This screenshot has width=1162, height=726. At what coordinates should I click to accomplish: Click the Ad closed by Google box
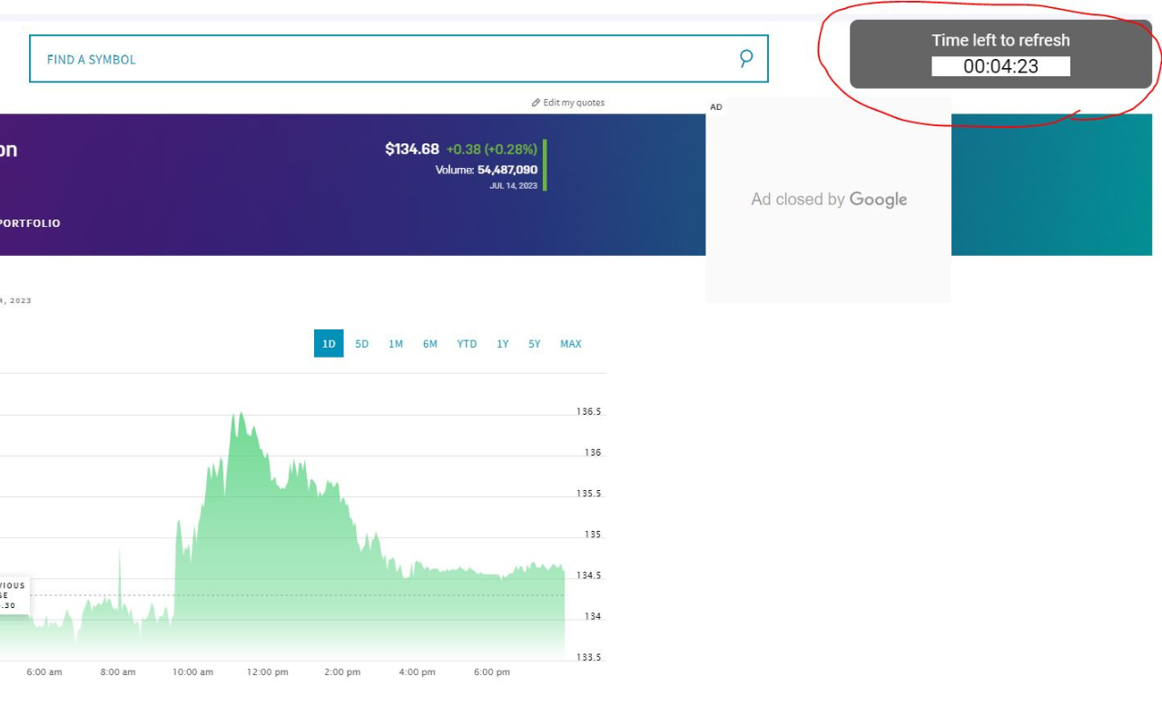pyautogui.click(x=829, y=200)
